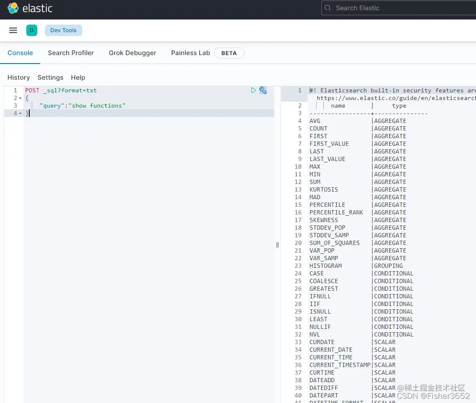Open the space selector D avatar
476x403 pixels.
[31, 31]
